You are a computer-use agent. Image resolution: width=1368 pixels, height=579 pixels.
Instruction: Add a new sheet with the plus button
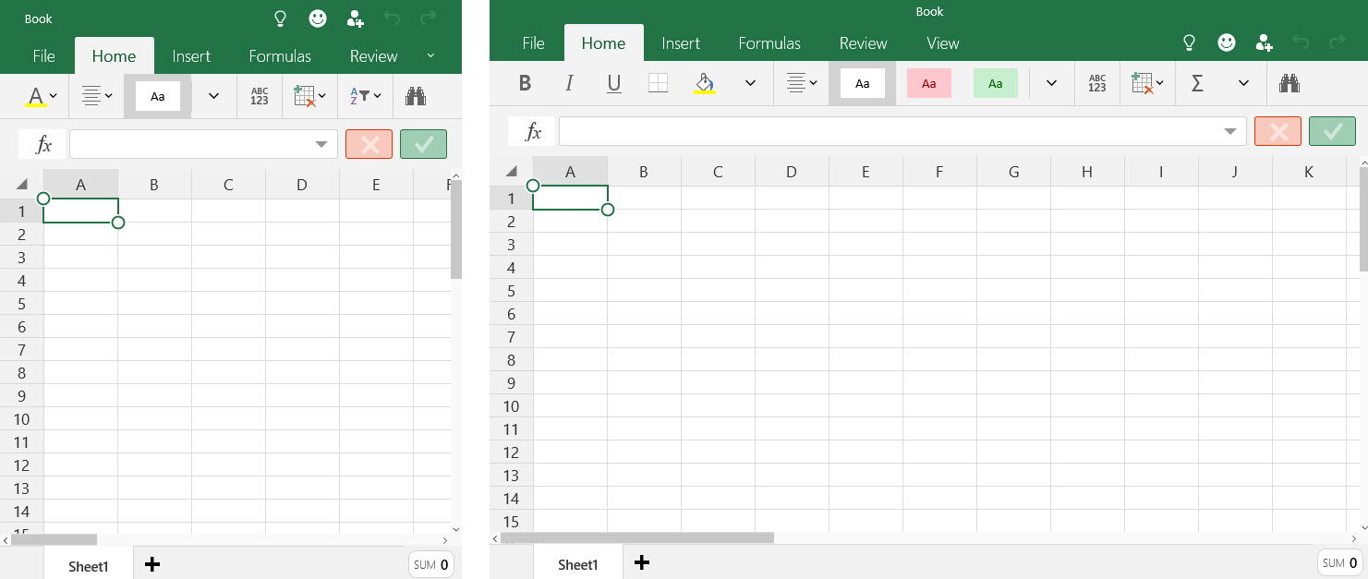tap(642, 562)
